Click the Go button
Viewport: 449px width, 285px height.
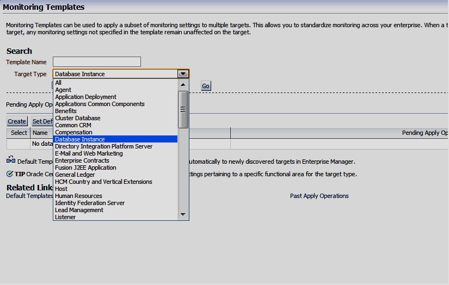click(206, 86)
